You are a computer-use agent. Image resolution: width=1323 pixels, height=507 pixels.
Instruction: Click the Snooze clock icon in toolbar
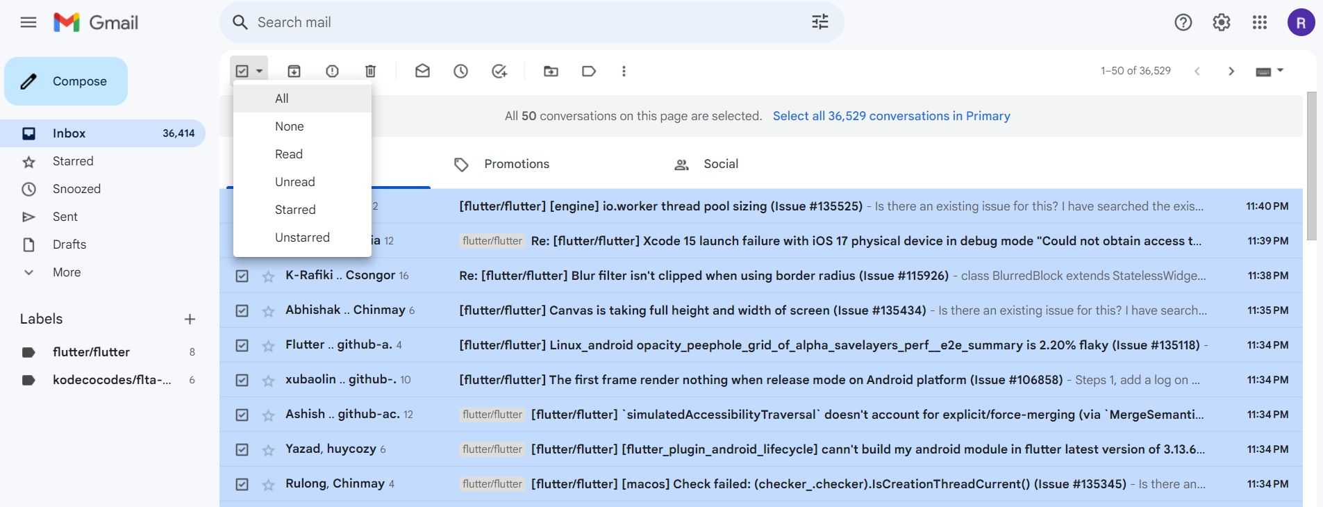(460, 71)
